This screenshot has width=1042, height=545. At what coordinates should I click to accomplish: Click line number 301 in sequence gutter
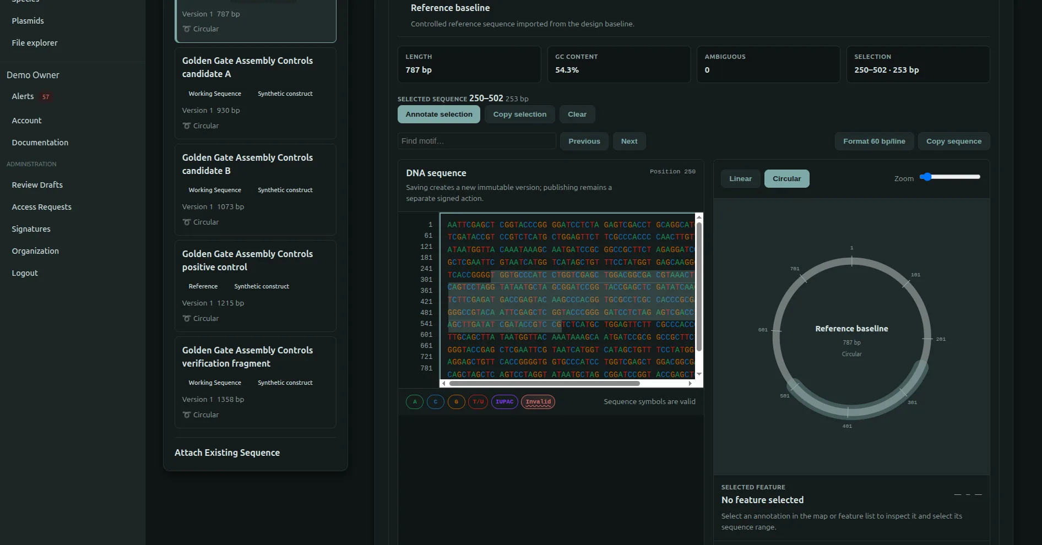(x=426, y=280)
